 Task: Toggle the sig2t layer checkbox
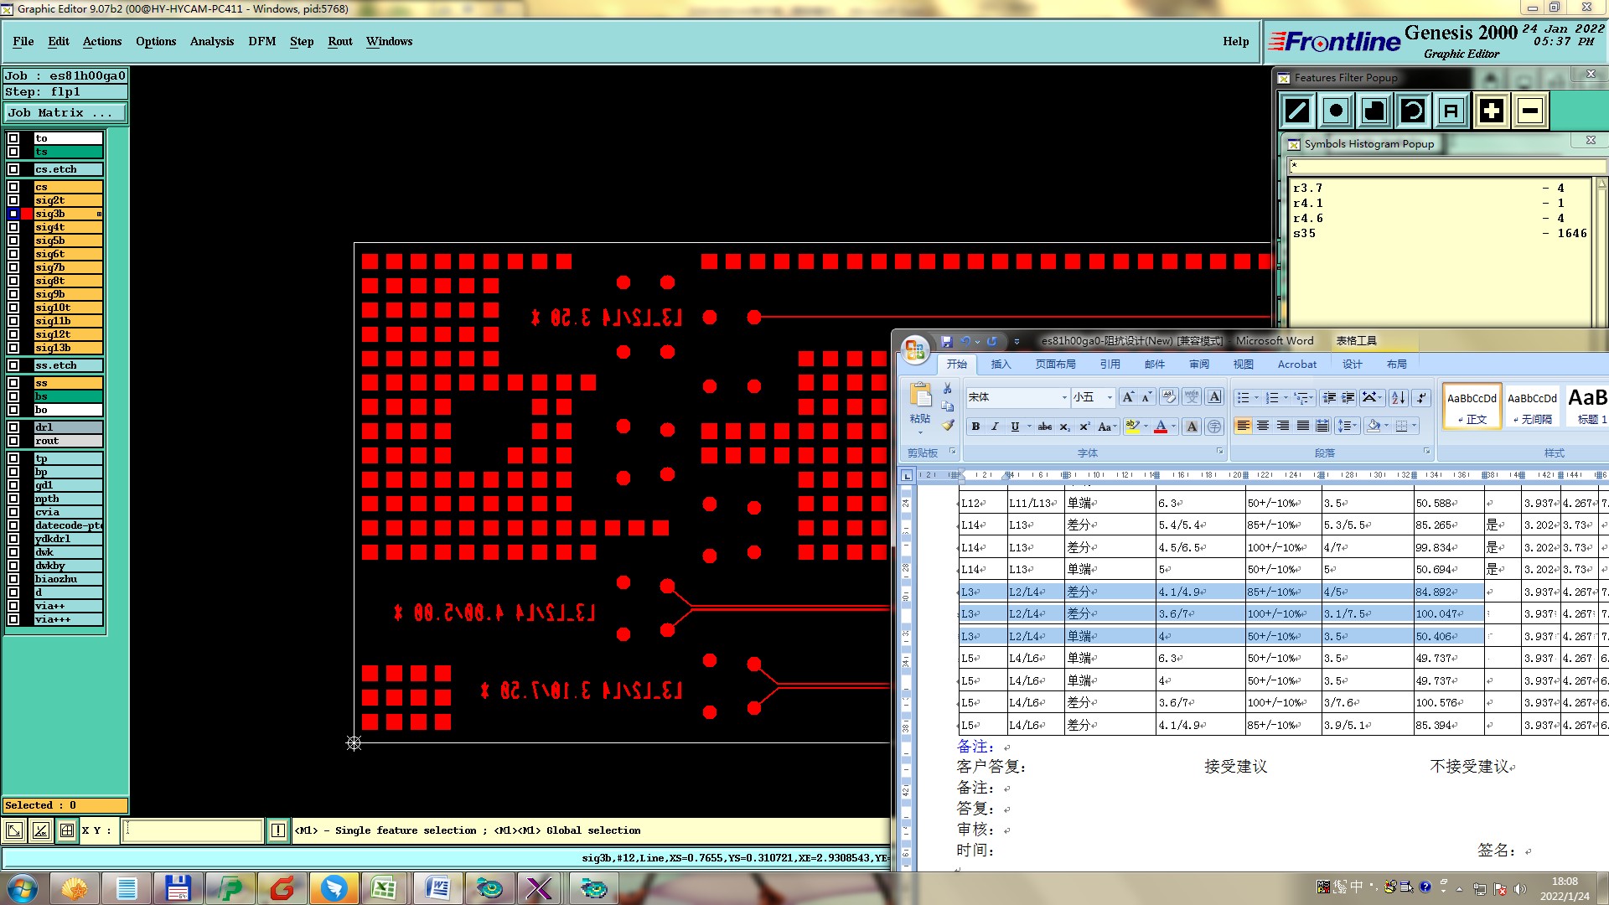[x=13, y=200]
